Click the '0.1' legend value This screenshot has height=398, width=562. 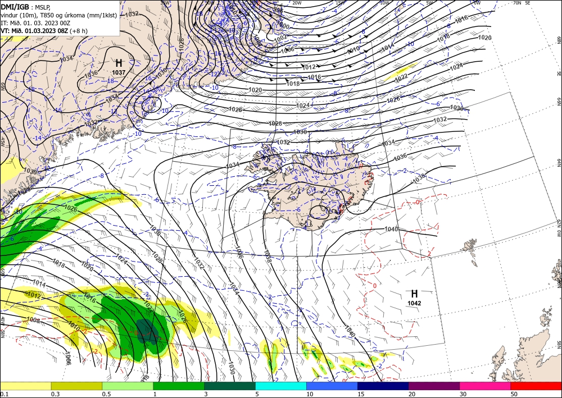[3, 394]
